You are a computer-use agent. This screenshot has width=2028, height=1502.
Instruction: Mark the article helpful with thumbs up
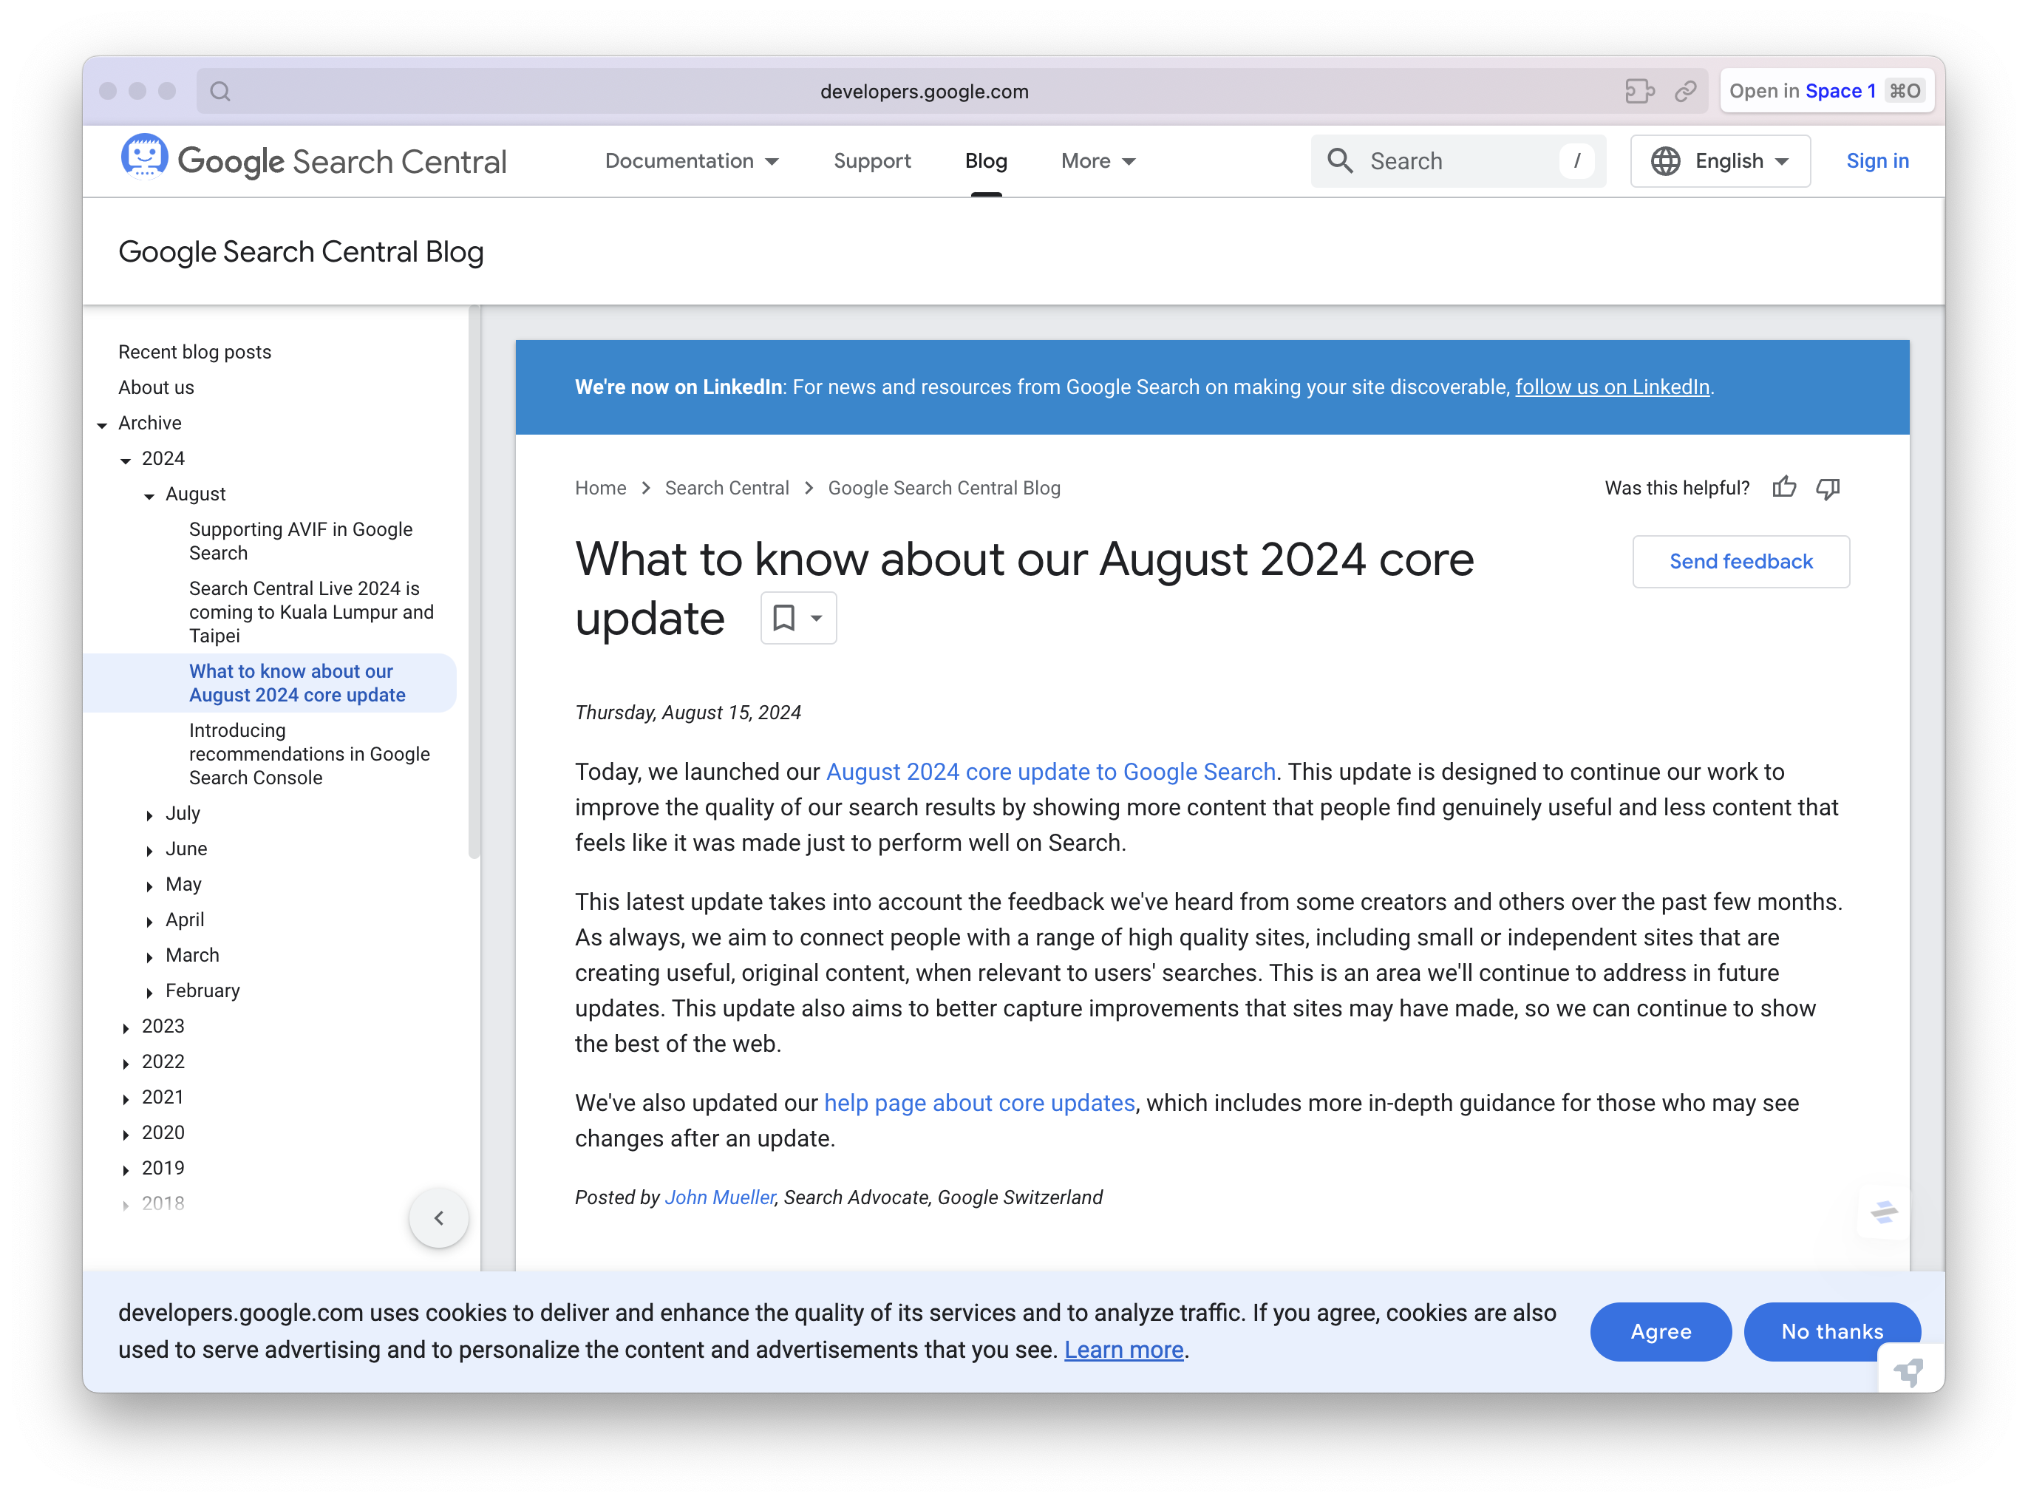point(1783,487)
